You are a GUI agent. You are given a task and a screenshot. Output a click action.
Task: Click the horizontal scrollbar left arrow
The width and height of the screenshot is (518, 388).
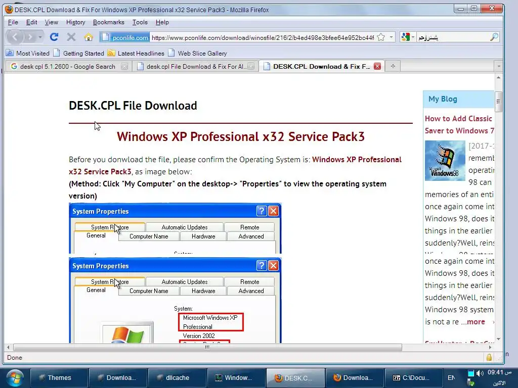[x=8, y=347]
